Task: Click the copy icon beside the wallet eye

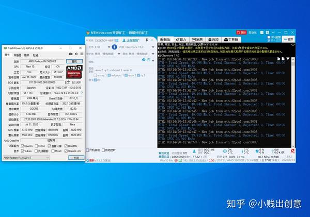Action: click(149, 60)
